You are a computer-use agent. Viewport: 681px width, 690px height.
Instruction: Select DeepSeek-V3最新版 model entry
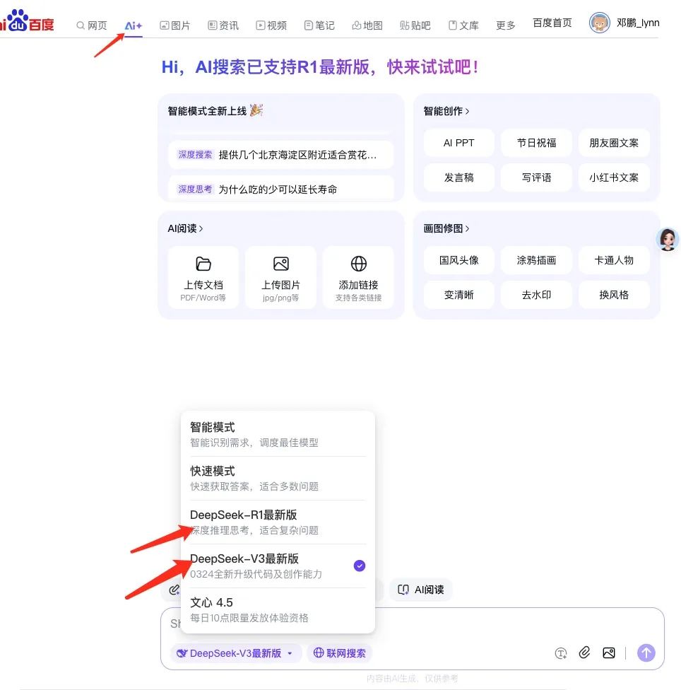click(x=278, y=566)
